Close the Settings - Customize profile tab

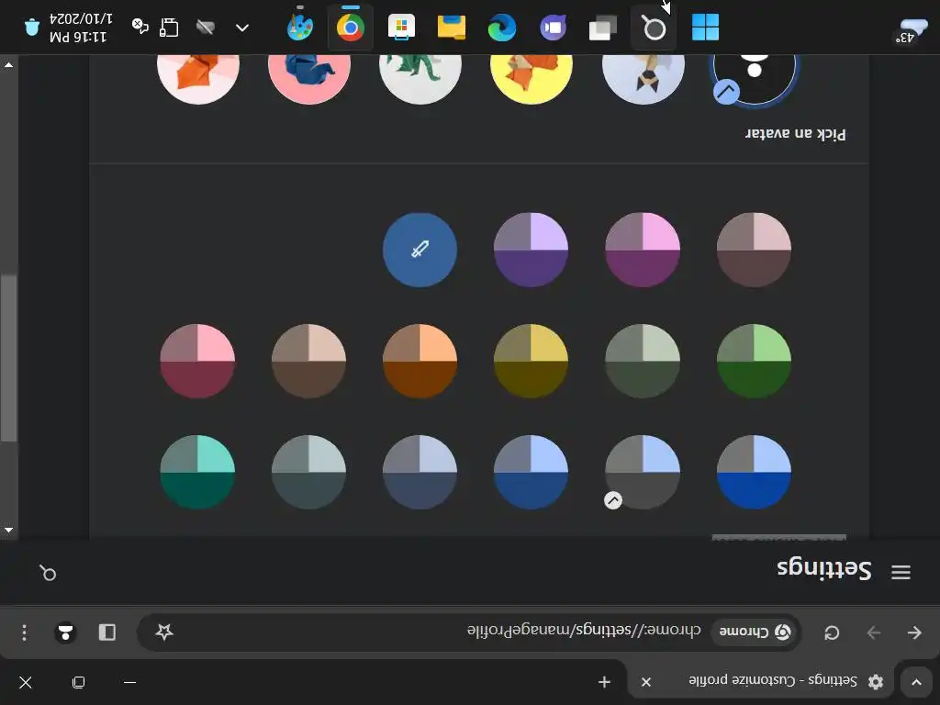coord(646,682)
